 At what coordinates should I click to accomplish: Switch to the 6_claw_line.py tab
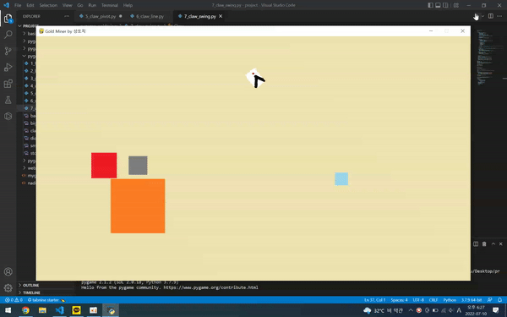pos(150,16)
